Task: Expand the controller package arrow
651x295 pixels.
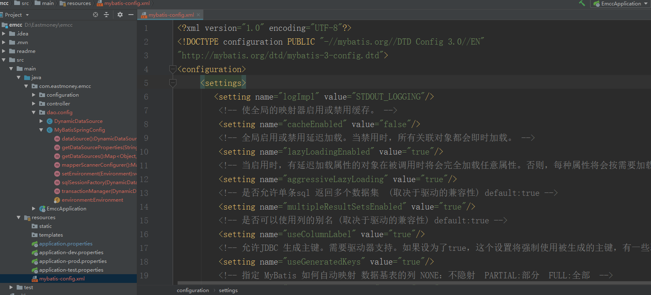Action: 34,104
